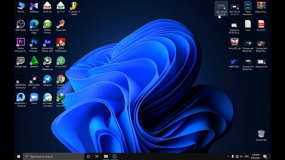Select the KMPlayer shortcut
This screenshot has width=285, height=160.
pyautogui.click(x=34, y=8)
